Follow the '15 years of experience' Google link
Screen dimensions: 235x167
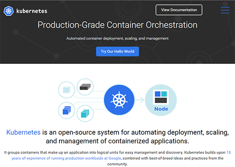coord(66,158)
